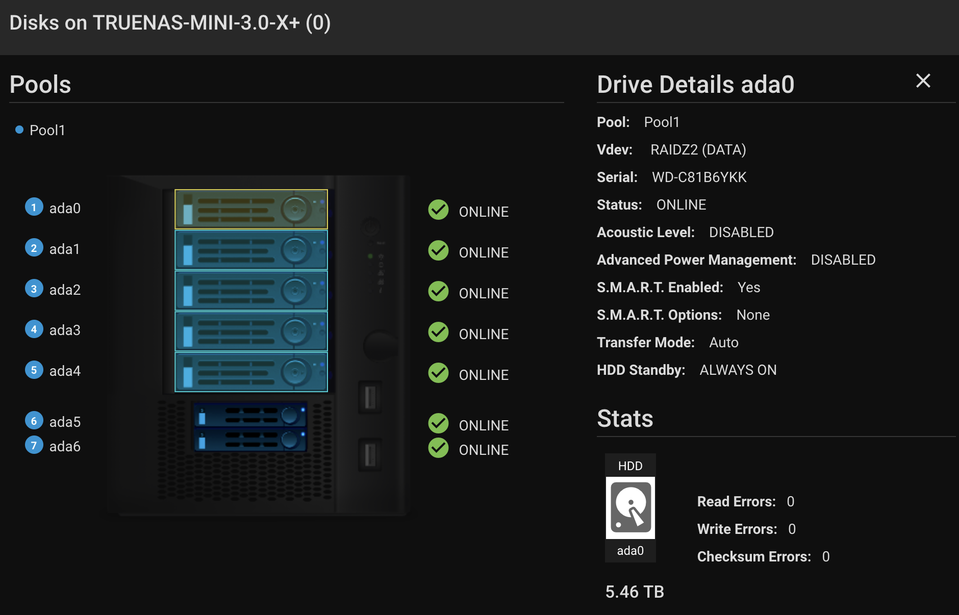959x615 pixels.
Task: Click the green check icon for ada3
Action: coord(438,332)
